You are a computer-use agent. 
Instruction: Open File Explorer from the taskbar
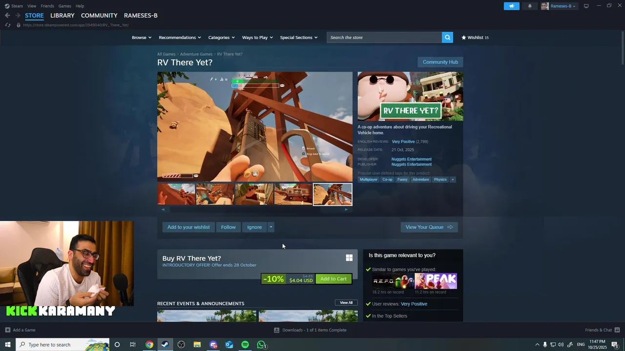pos(197,345)
